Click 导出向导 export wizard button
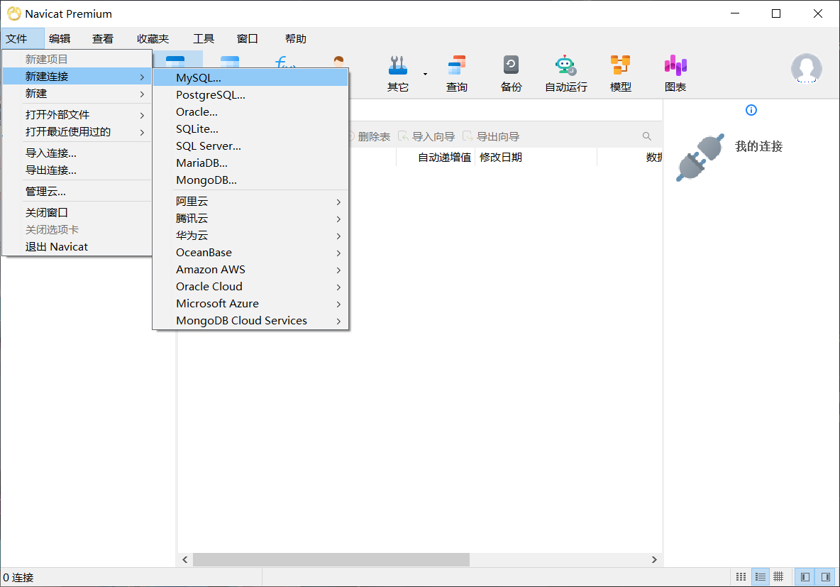 pyautogui.click(x=491, y=136)
